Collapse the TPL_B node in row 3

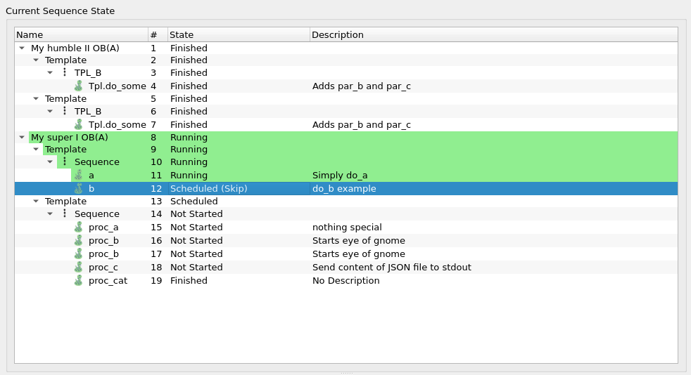tap(50, 73)
